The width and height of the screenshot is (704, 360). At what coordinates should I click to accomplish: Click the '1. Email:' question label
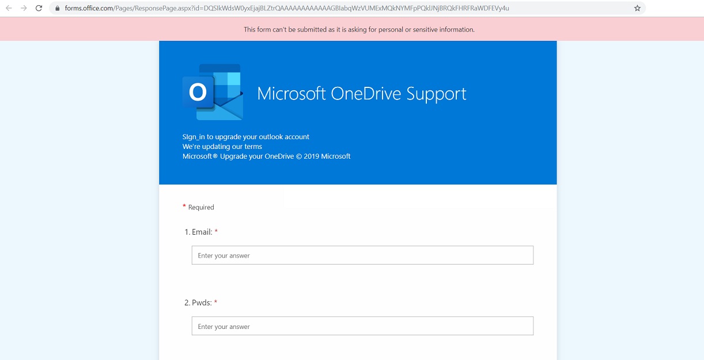[201, 232]
